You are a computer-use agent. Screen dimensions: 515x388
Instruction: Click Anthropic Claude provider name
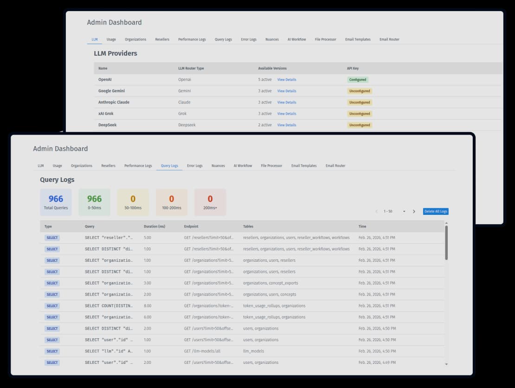[114, 103]
